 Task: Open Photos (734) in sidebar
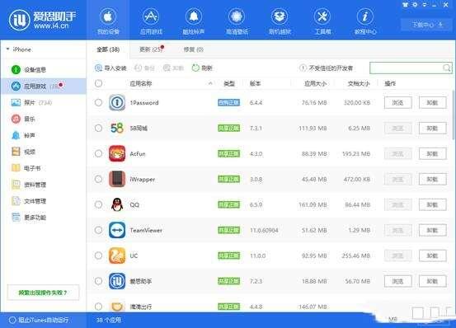point(31,102)
